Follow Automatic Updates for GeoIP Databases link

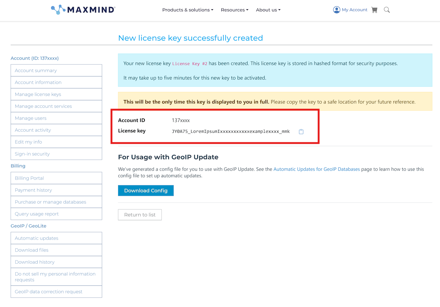pyautogui.click(x=317, y=169)
